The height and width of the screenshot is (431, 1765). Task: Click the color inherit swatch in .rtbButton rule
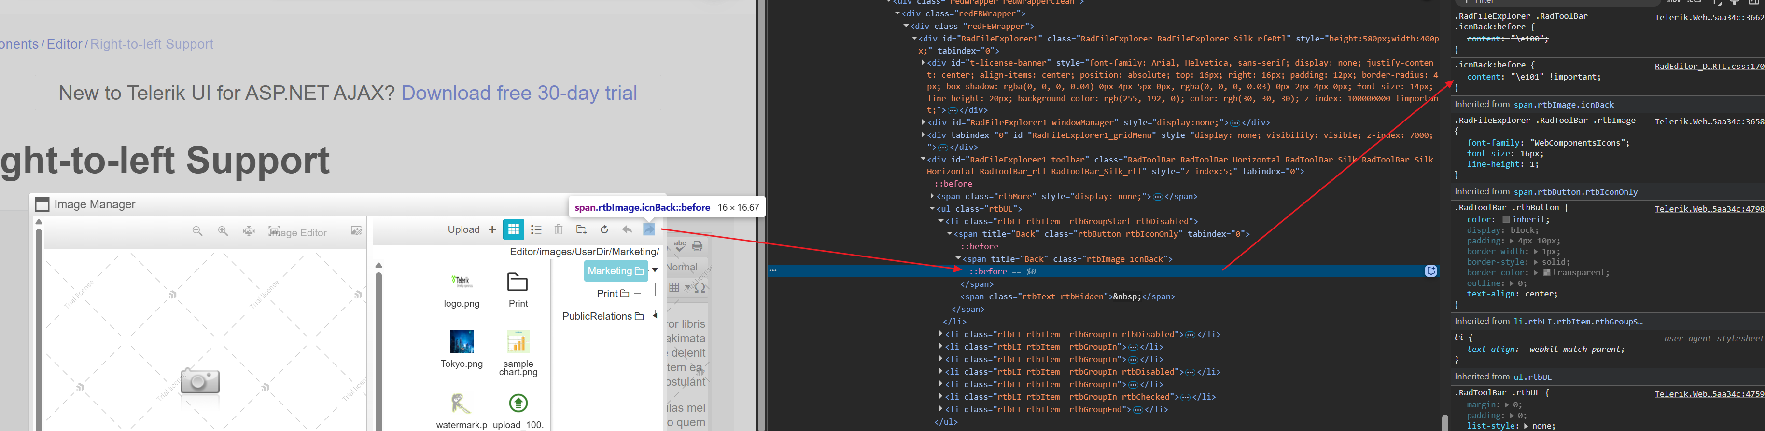(x=1506, y=220)
